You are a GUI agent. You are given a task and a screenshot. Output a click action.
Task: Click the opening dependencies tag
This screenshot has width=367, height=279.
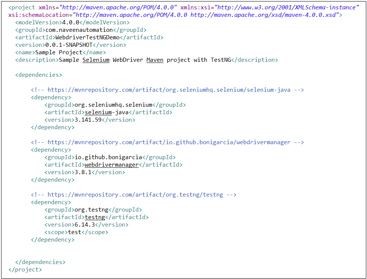[x=39, y=75]
